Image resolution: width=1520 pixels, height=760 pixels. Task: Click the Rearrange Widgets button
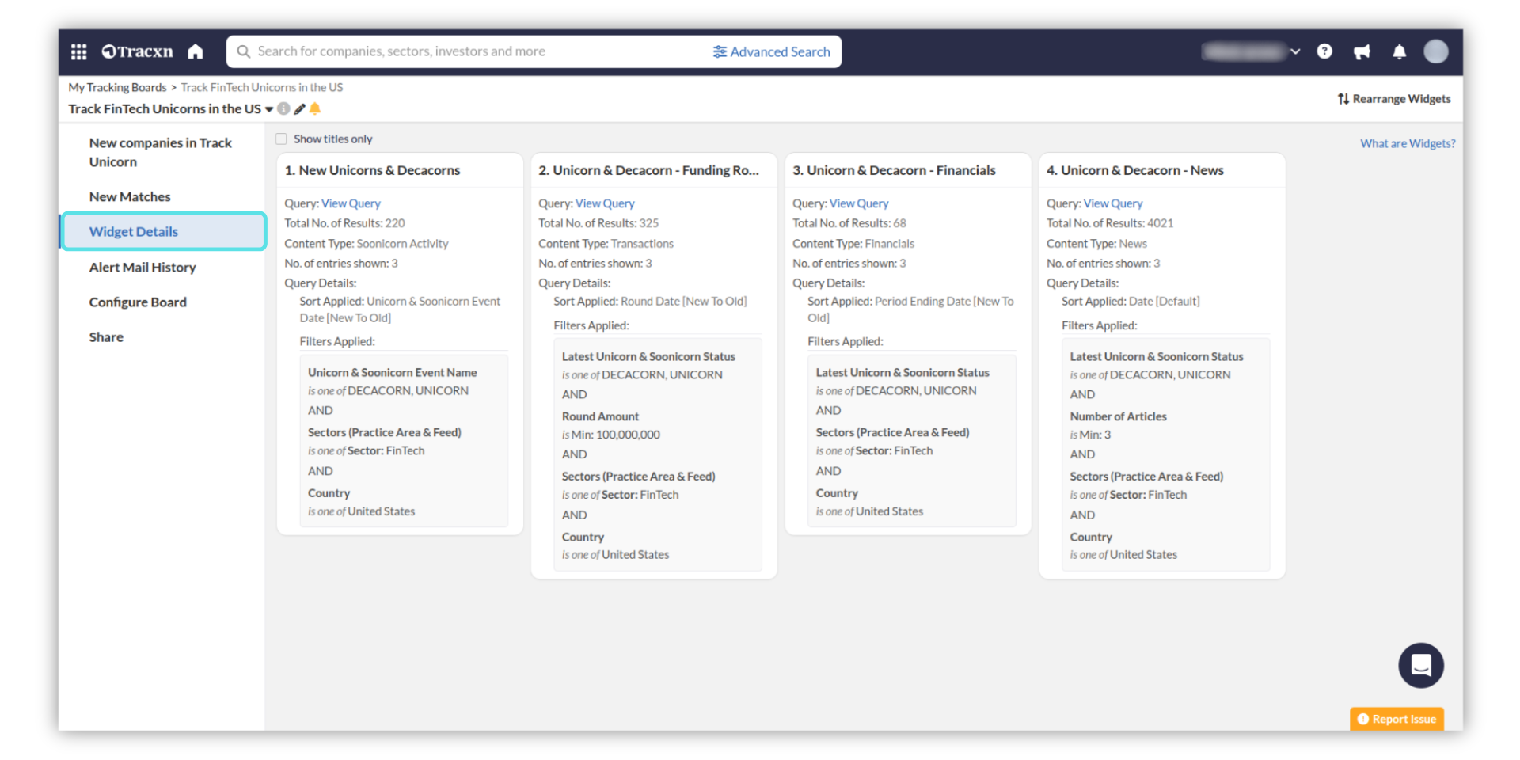click(x=1394, y=99)
